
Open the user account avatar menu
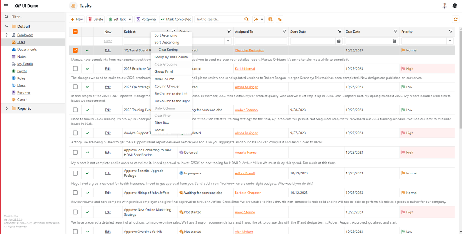(x=445, y=6)
